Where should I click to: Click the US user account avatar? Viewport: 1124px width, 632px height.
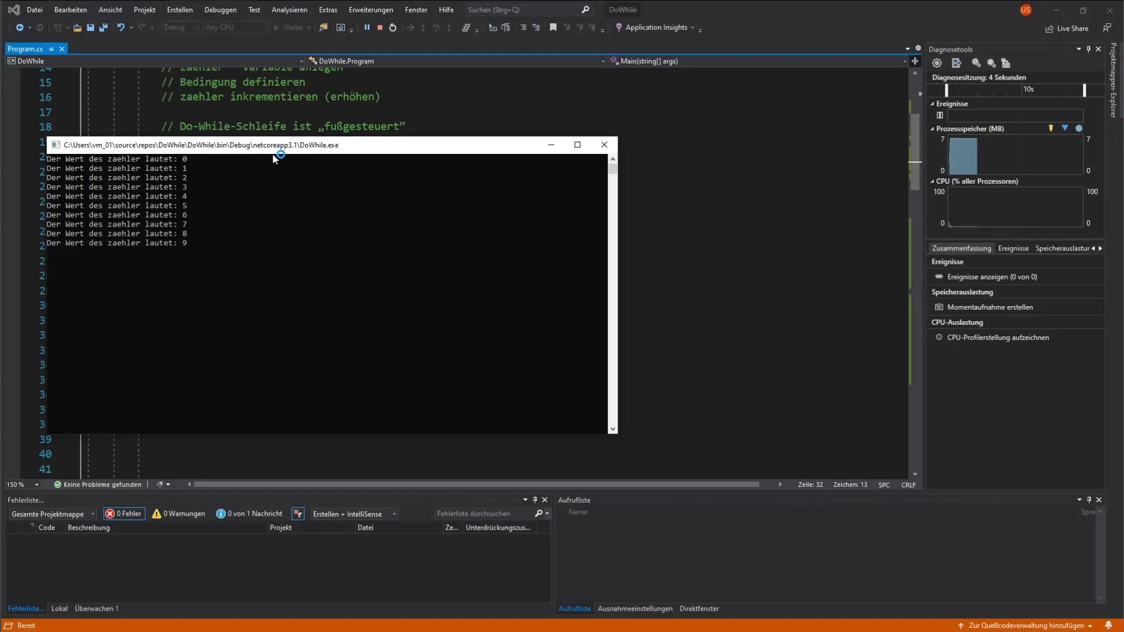pyautogui.click(x=1026, y=10)
